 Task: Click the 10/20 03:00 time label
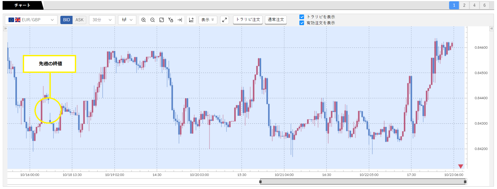199,175
